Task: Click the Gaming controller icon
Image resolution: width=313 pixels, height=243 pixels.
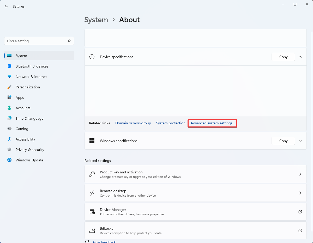Action: [x=9, y=129]
